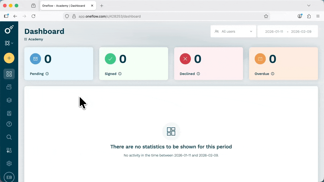
Task: Show info tooltip next to Signed
Action: (x=120, y=74)
